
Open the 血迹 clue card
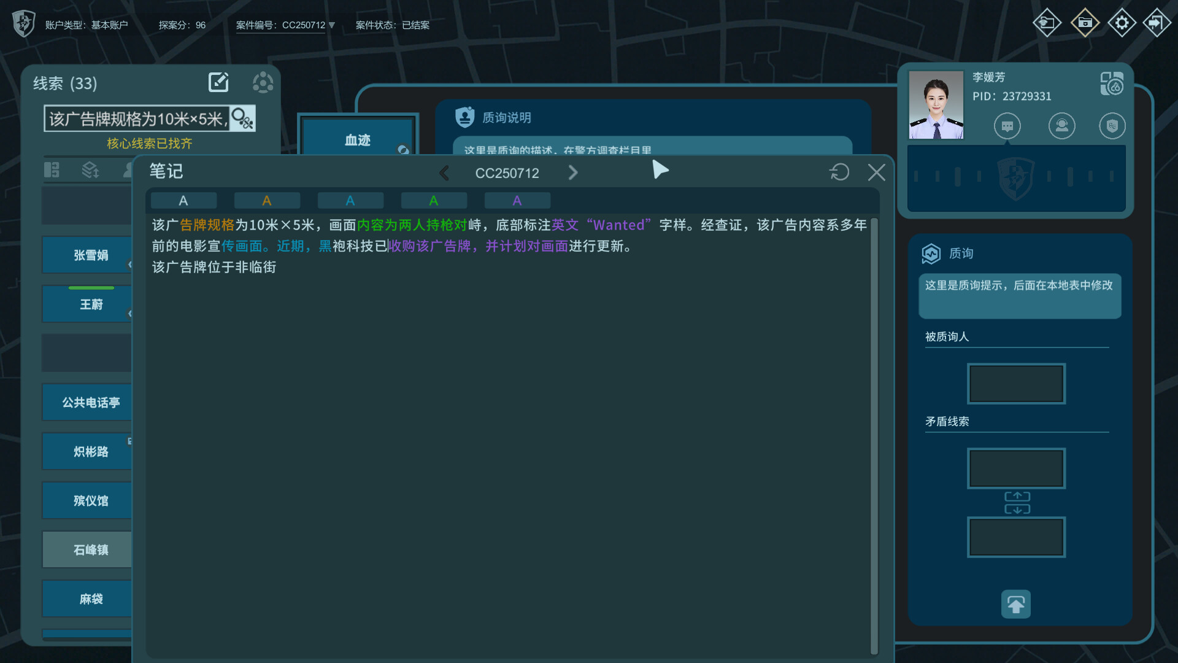pyautogui.click(x=358, y=139)
